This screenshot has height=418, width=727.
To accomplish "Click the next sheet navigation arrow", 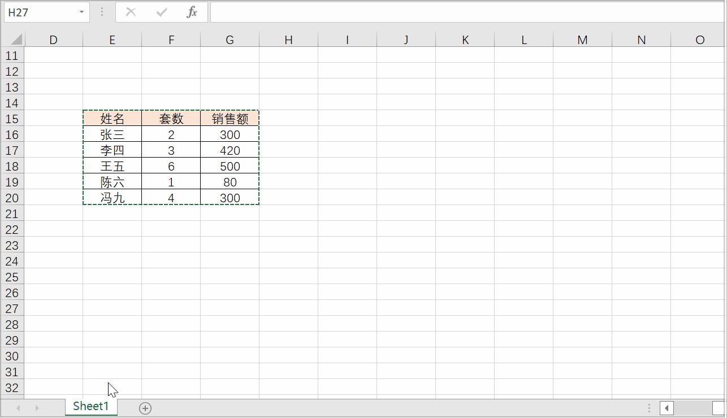I will point(36,407).
